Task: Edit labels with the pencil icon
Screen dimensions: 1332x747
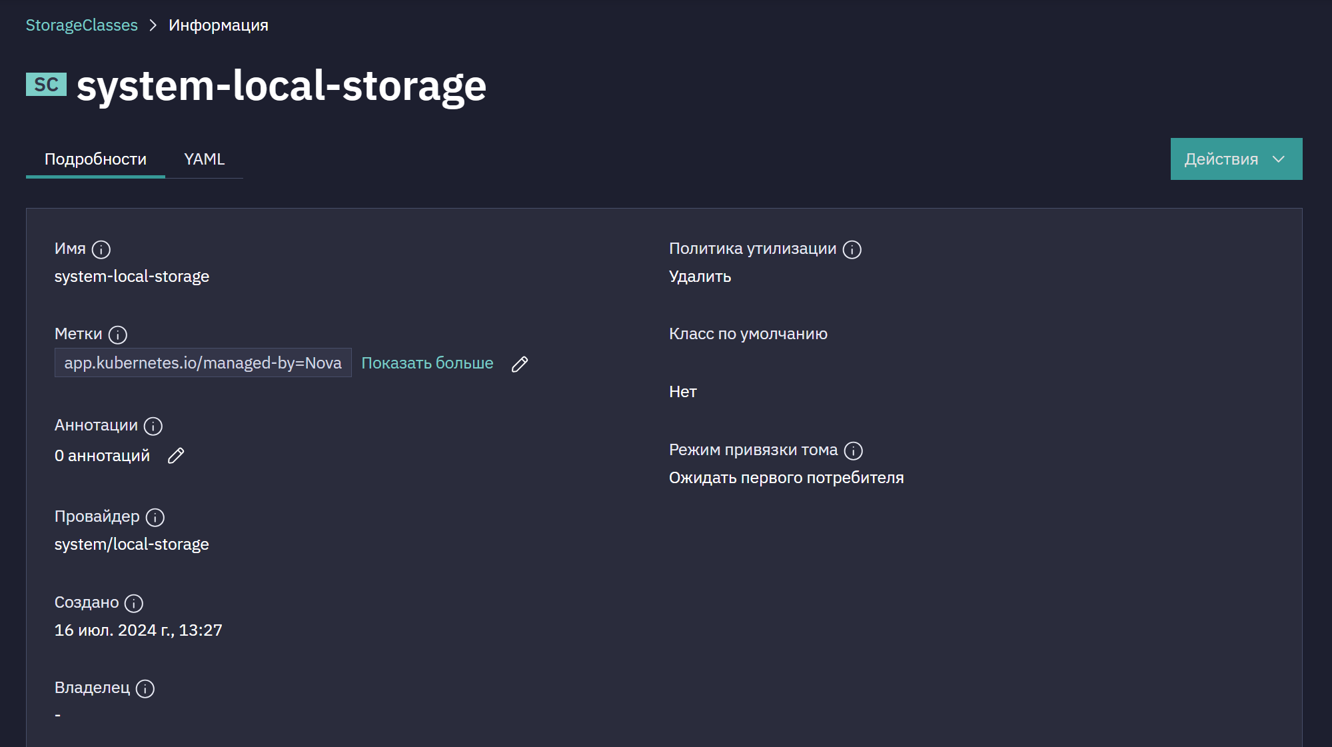Action: 520,364
